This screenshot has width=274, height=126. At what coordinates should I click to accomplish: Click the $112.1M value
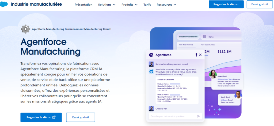point(224,51)
